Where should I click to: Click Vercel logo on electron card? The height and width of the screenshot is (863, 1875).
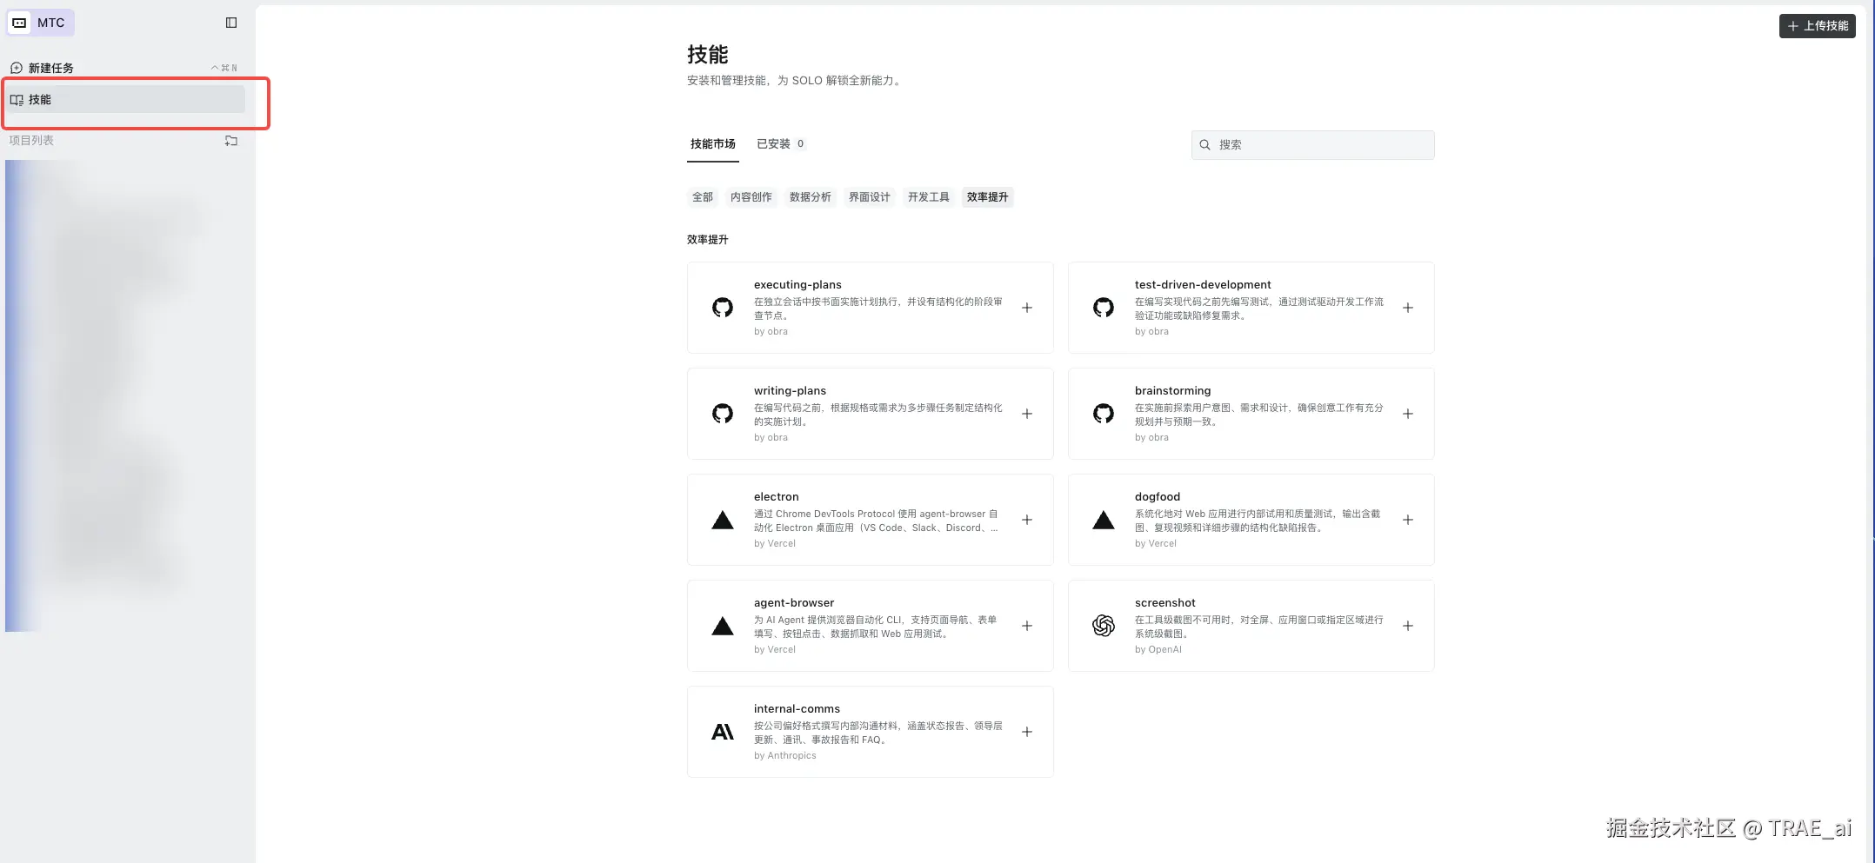click(x=723, y=520)
